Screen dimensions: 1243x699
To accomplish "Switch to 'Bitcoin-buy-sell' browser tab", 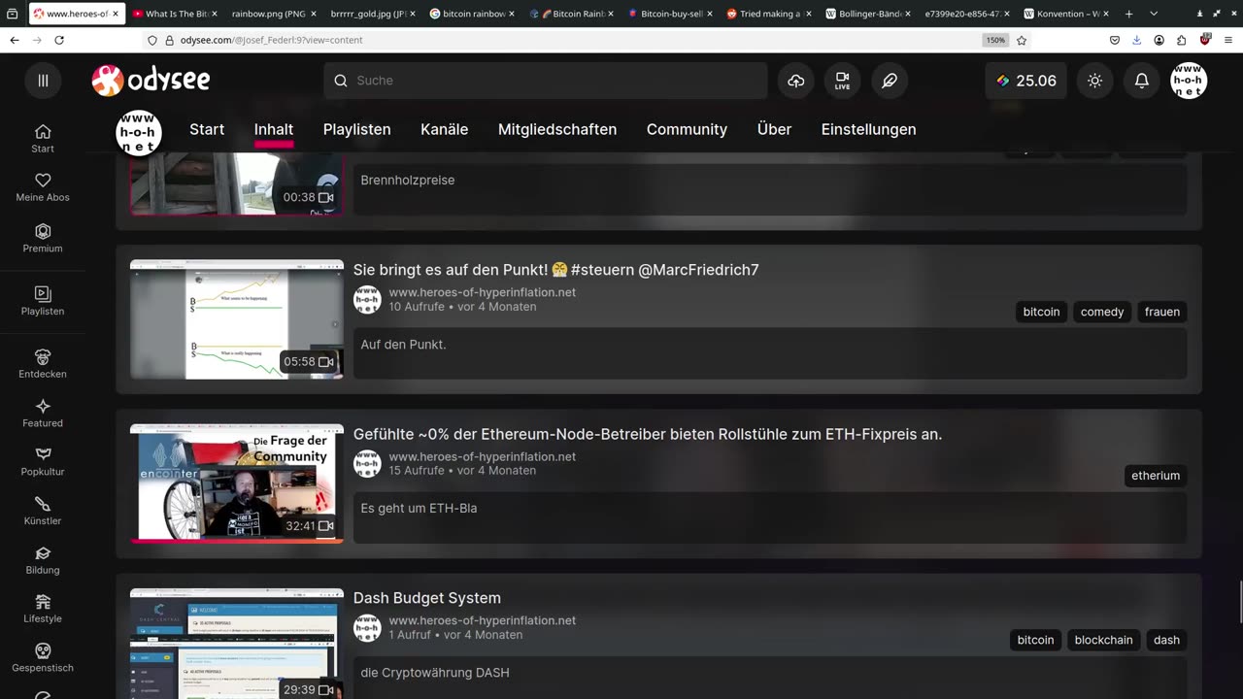I will [670, 14].
